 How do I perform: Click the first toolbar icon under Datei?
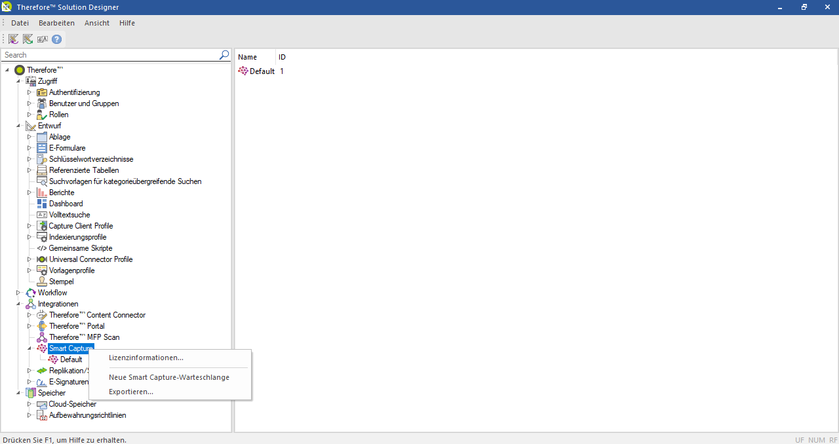click(x=13, y=39)
